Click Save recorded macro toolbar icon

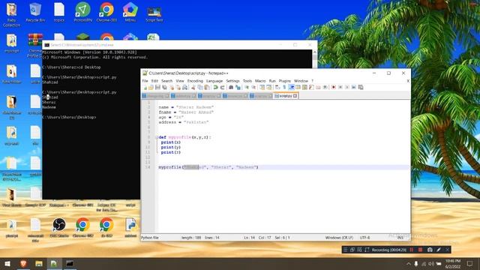point(361,87)
